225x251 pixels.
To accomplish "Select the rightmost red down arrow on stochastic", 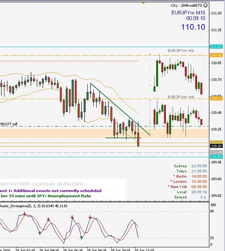I will (x=90, y=217).
